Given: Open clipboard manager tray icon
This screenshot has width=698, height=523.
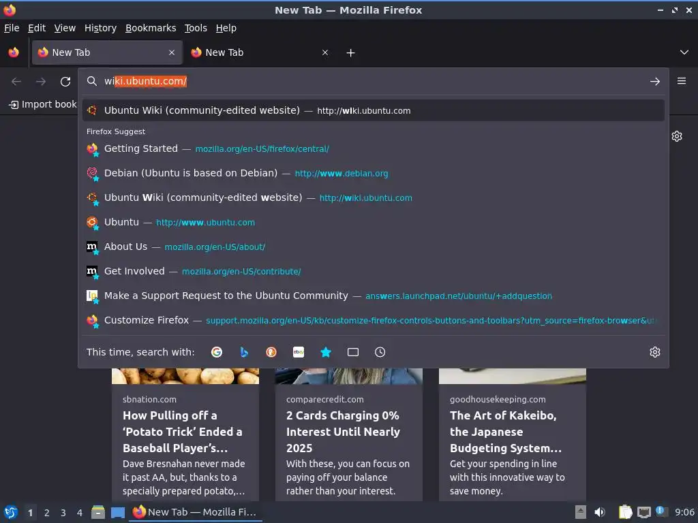Looking at the screenshot, I should (626, 512).
